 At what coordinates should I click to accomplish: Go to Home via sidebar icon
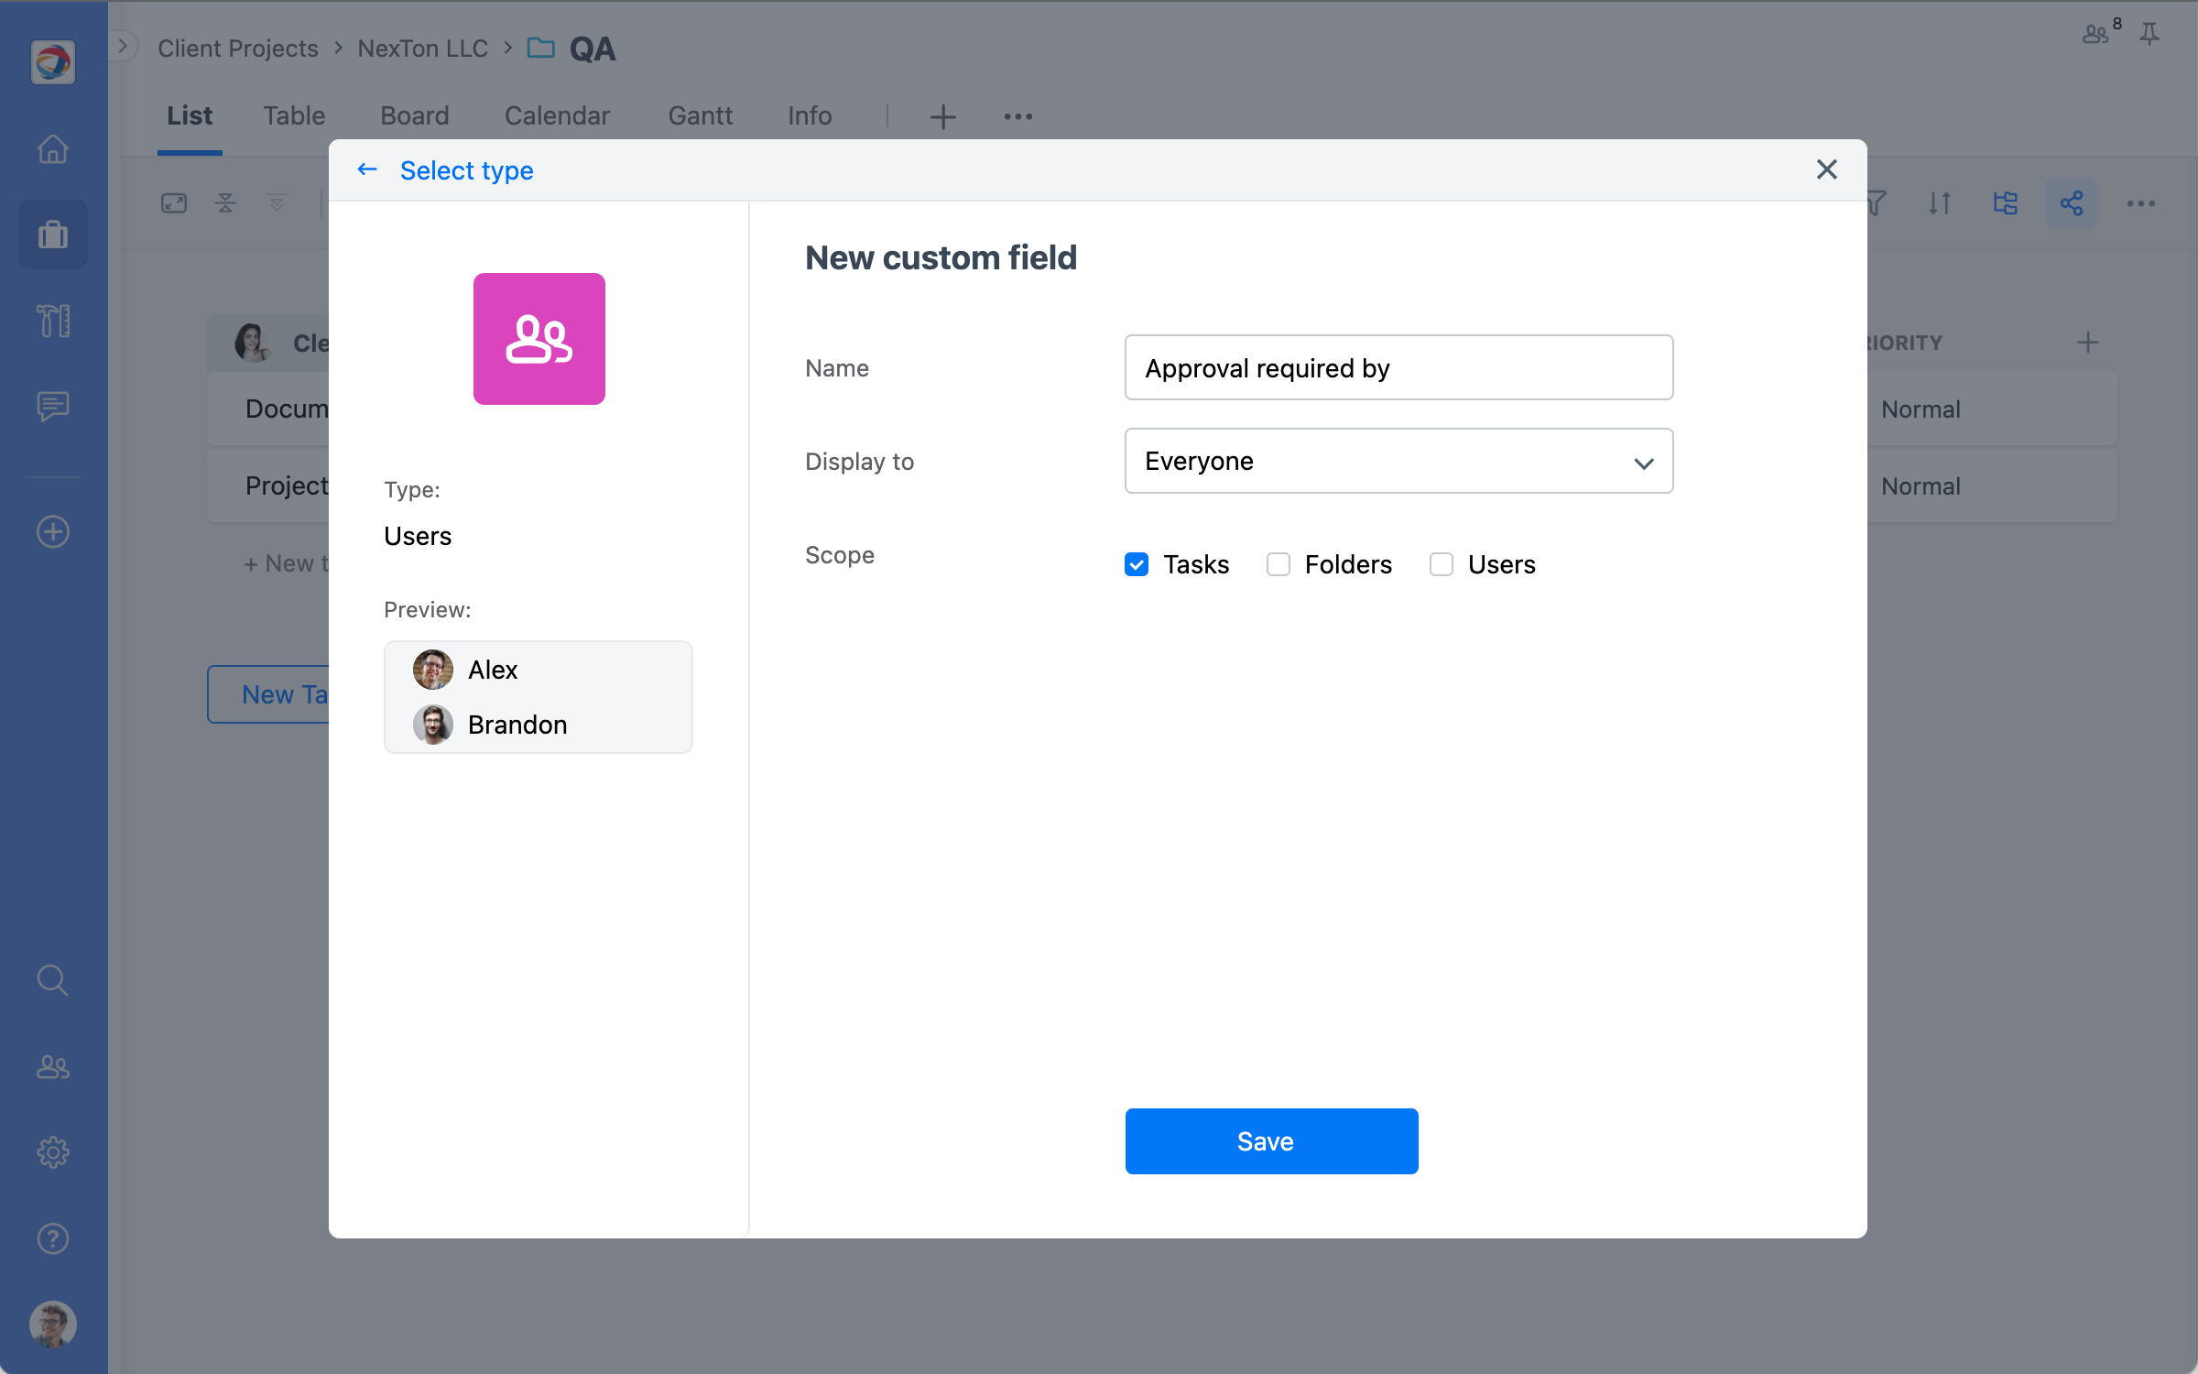click(53, 148)
